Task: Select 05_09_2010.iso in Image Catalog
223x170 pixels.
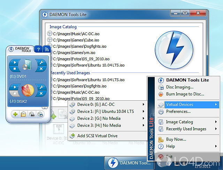Action: tap(81, 59)
